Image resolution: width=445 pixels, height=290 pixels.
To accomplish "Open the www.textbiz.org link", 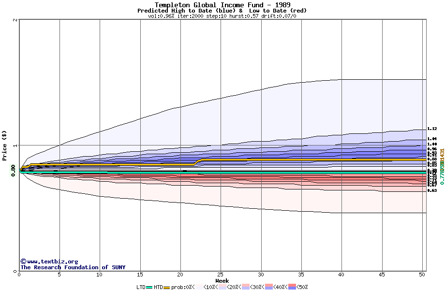I will point(52,261).
